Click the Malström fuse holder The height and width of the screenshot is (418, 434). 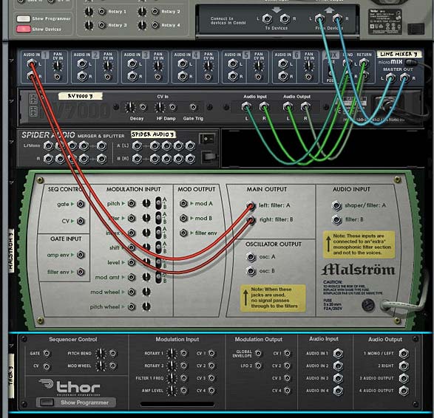click(x=368, y=305)
